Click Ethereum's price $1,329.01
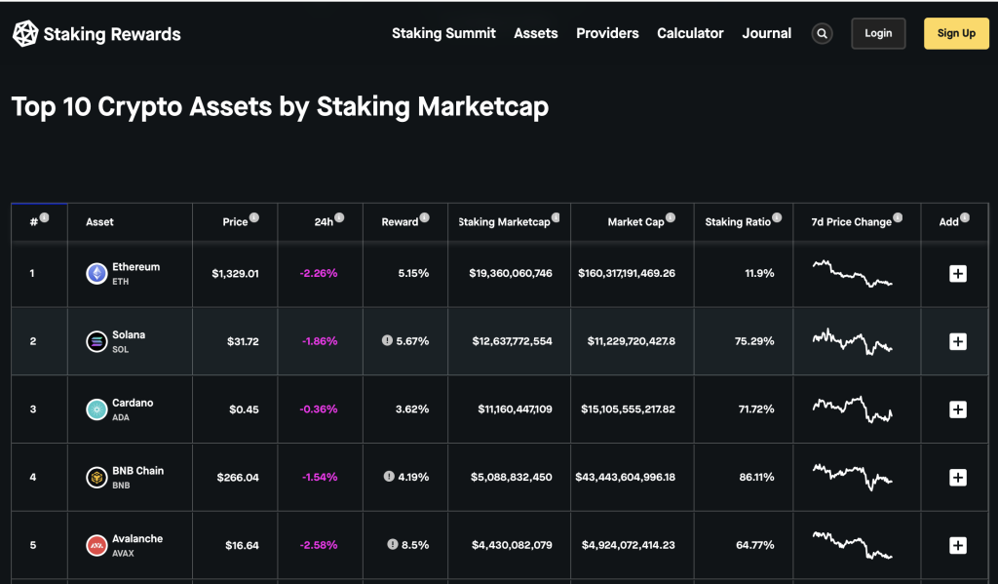 click(236, 274)
